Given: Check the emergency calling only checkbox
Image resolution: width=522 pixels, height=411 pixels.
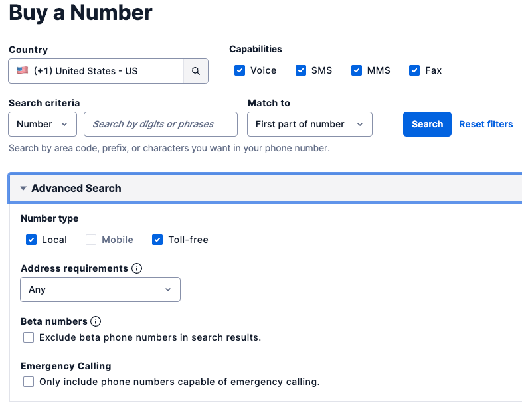Looking at the screenshot, I should coord(29,382).
